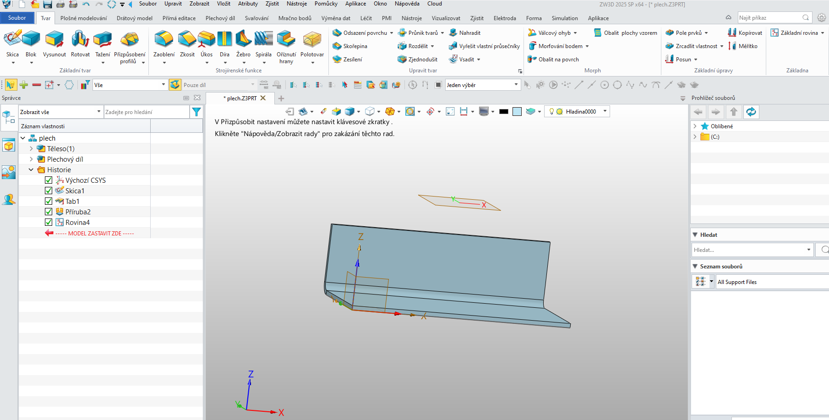Click the filter funnel icon in Správce
Image resolution: width=829 pixels, height=420 pixels.
click(x=196, y=112)
